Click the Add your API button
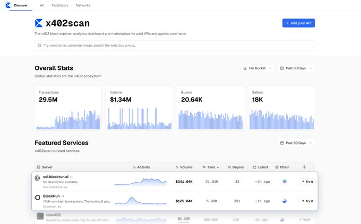The width and height of the screenshot is (361, 224). click(x=298, y=23)
